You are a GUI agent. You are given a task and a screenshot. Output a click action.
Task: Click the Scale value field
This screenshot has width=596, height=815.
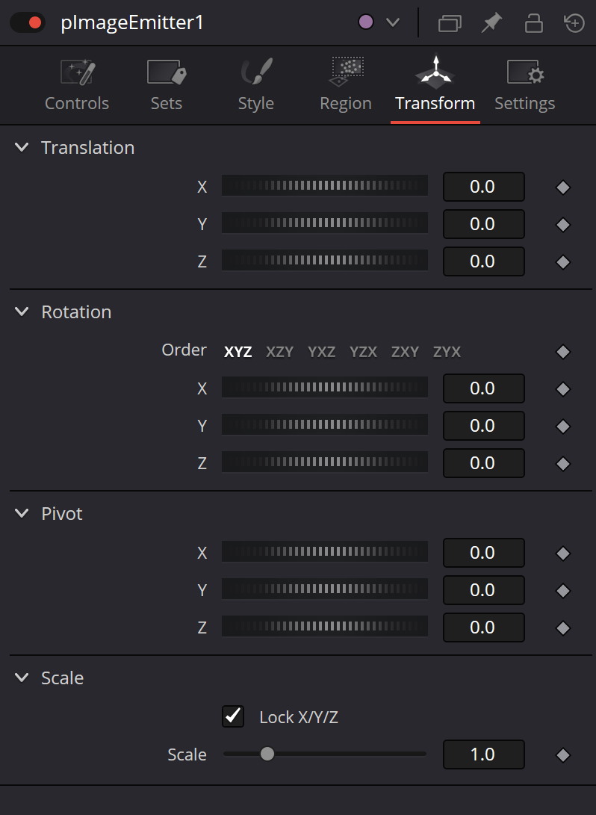pyautogui.click(x=484, y=754)
